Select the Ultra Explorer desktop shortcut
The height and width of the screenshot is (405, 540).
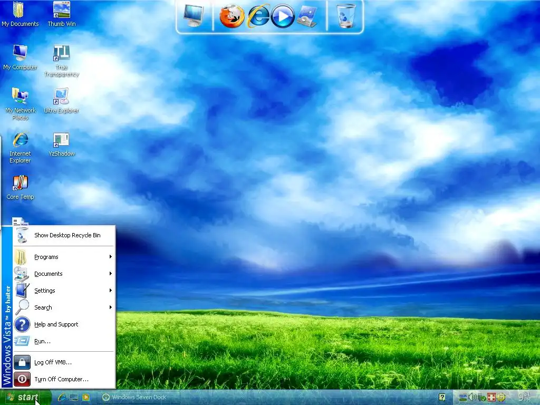(x=61, y=101)
